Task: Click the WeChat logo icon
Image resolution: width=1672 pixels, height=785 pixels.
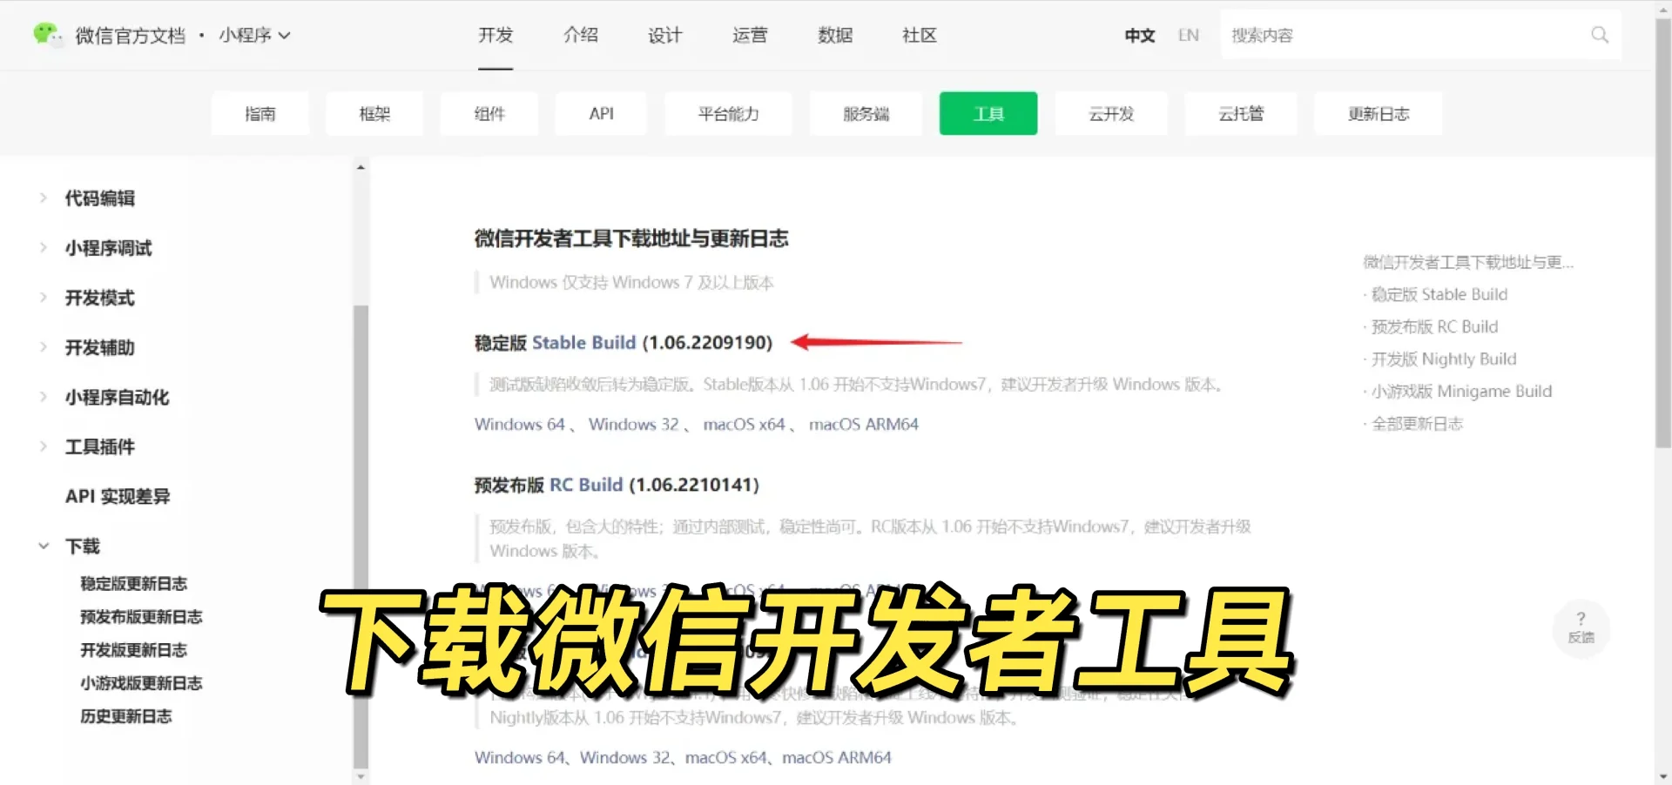Action: click(46, 35)
